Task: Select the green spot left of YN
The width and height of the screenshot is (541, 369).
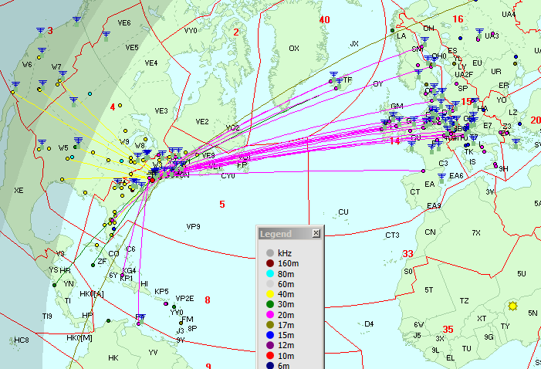Action: (54, 285)
